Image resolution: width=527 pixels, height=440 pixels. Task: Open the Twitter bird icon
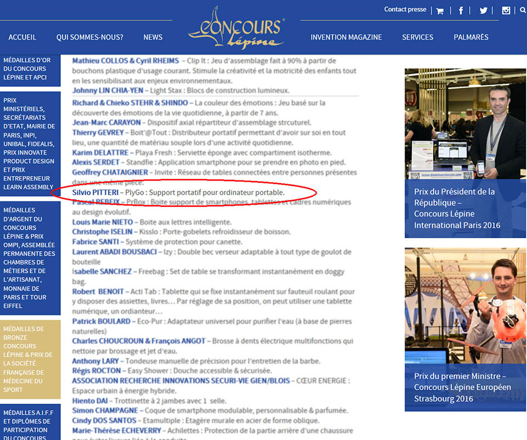pos(483,11)
